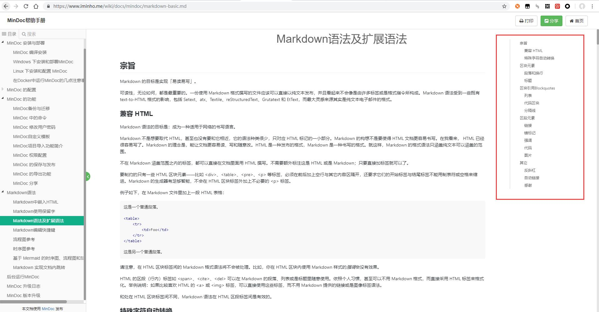Click the search magnifier icon in sidebar
Image resolution: width=599 pixels, height=312 pixels.
pos(24,34)
